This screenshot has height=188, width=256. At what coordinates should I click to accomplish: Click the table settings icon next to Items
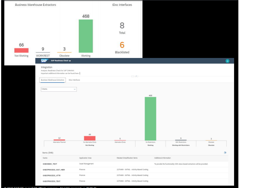coord(225,153)
